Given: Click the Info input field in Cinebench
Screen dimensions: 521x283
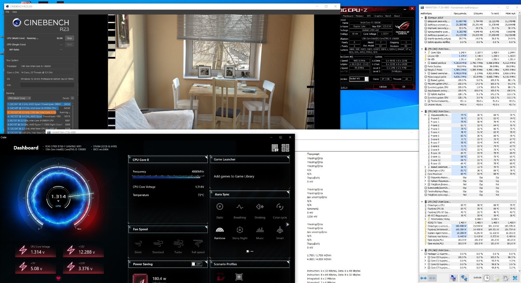Looking at the screenshot, I should pos(47,85).
